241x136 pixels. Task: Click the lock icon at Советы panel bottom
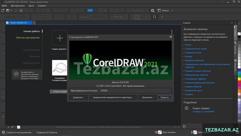[x=184, y=127]
